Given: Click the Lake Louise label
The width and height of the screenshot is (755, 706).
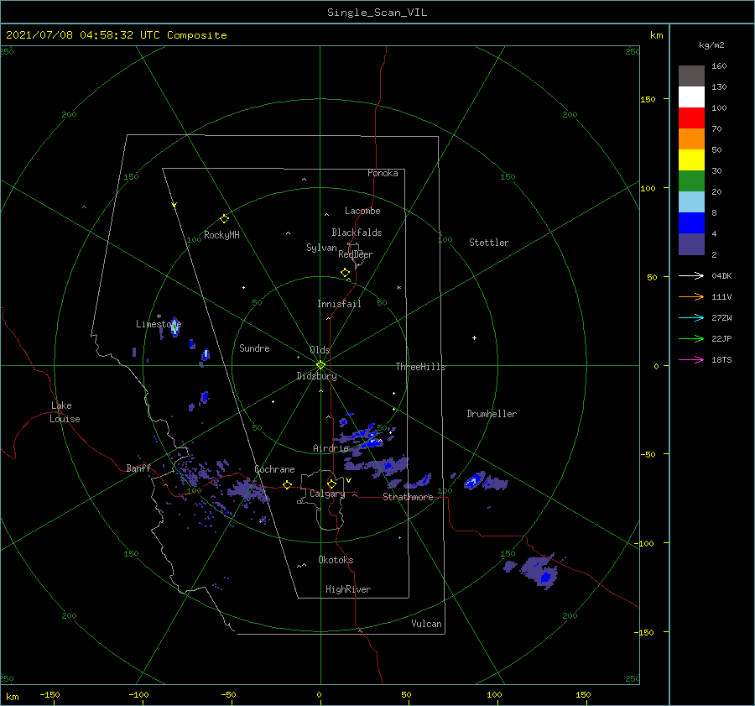Looking at the screenshot, I should pos(65,412).
